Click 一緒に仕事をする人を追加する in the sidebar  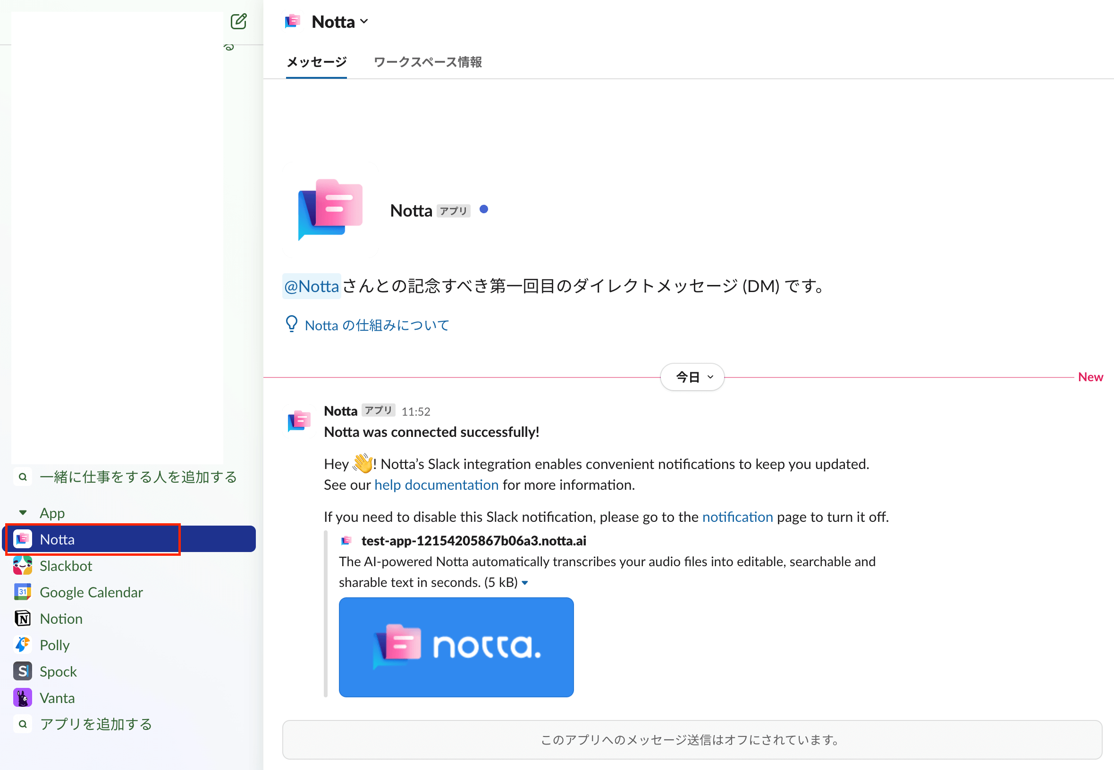[x=138, y=477]
